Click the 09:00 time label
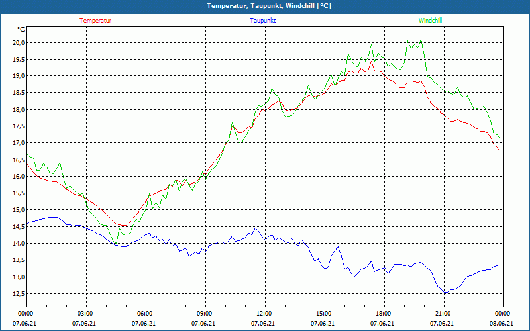 pos(204,314)
